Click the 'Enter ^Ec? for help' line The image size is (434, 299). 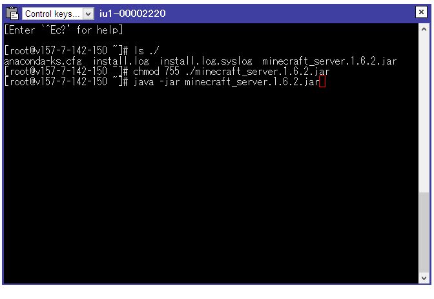point(64,30)
